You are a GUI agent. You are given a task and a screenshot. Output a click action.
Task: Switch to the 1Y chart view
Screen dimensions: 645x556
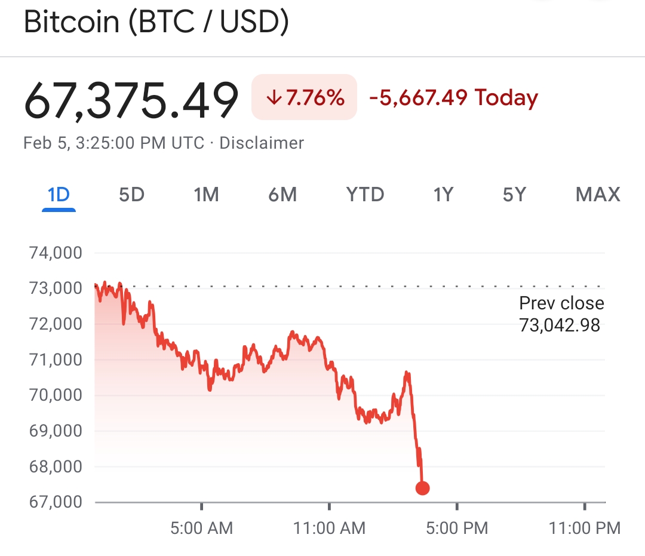(443, 195)
